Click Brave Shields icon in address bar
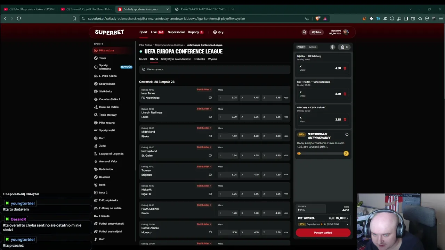Screen dimensions: 445x250 pos(317,18)
